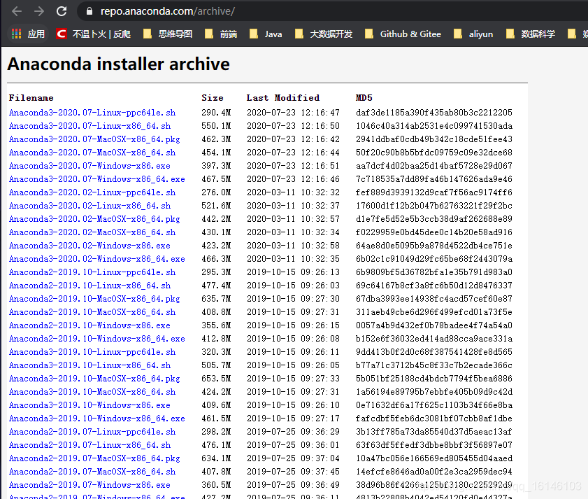Click size value 521.6M

point(216,206)
